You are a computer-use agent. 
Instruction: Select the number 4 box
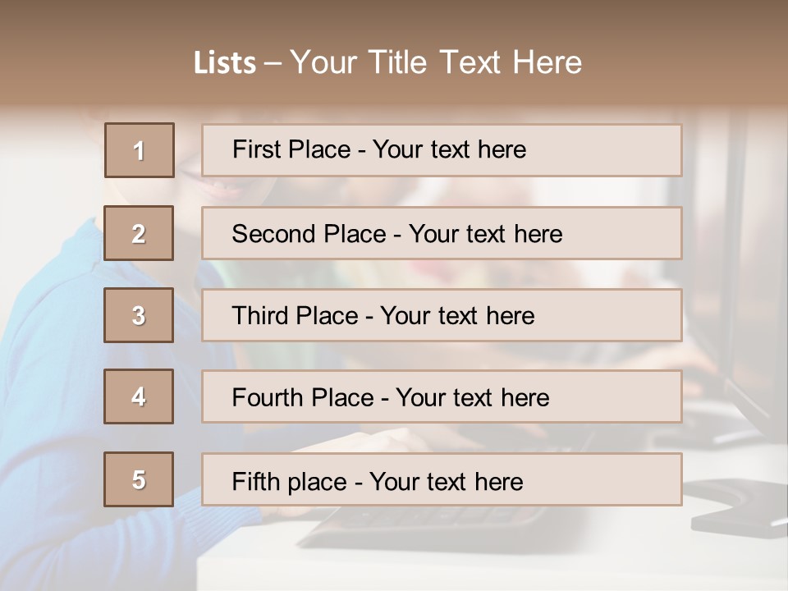[x=139, y=396]
